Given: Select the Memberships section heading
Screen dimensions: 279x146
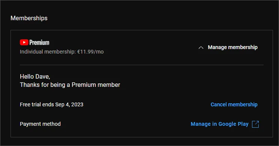Looking at the screenshot, I should point(29,18).
